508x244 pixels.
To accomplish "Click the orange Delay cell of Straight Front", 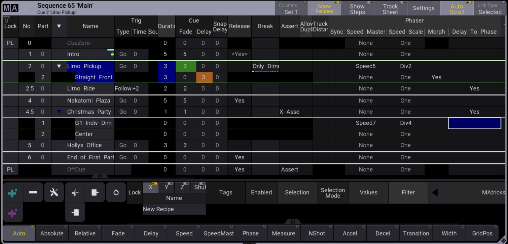I will pos(204,77).
